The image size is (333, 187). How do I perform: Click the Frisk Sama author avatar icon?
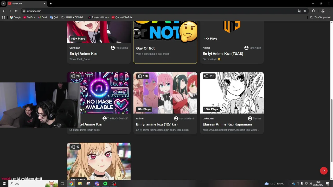pyautogui.click(x=113, y=48)
